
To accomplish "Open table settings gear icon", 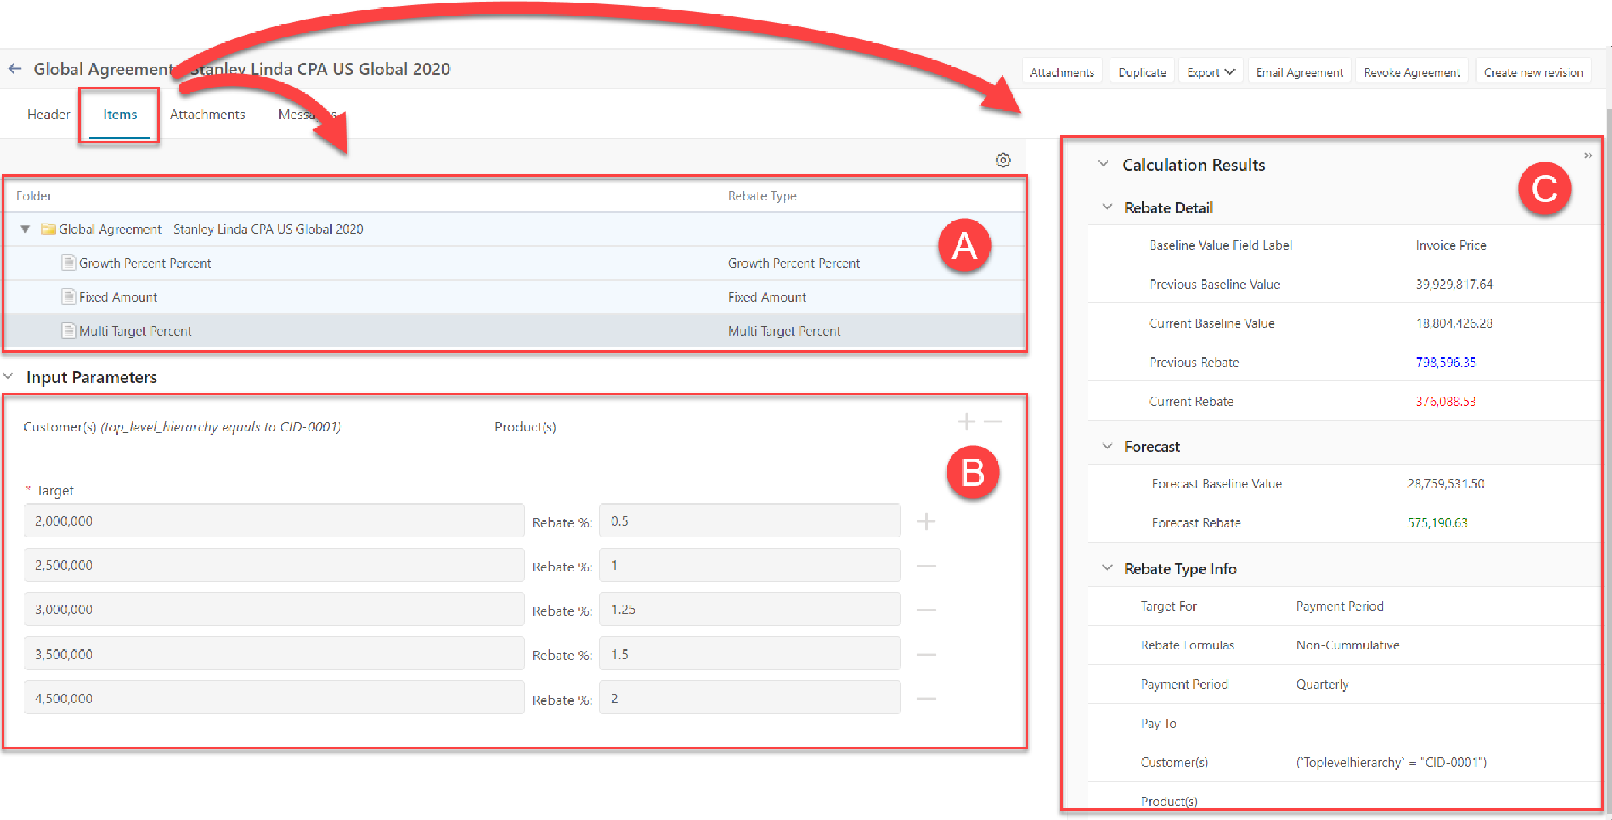I will [x=1003, y=160].
